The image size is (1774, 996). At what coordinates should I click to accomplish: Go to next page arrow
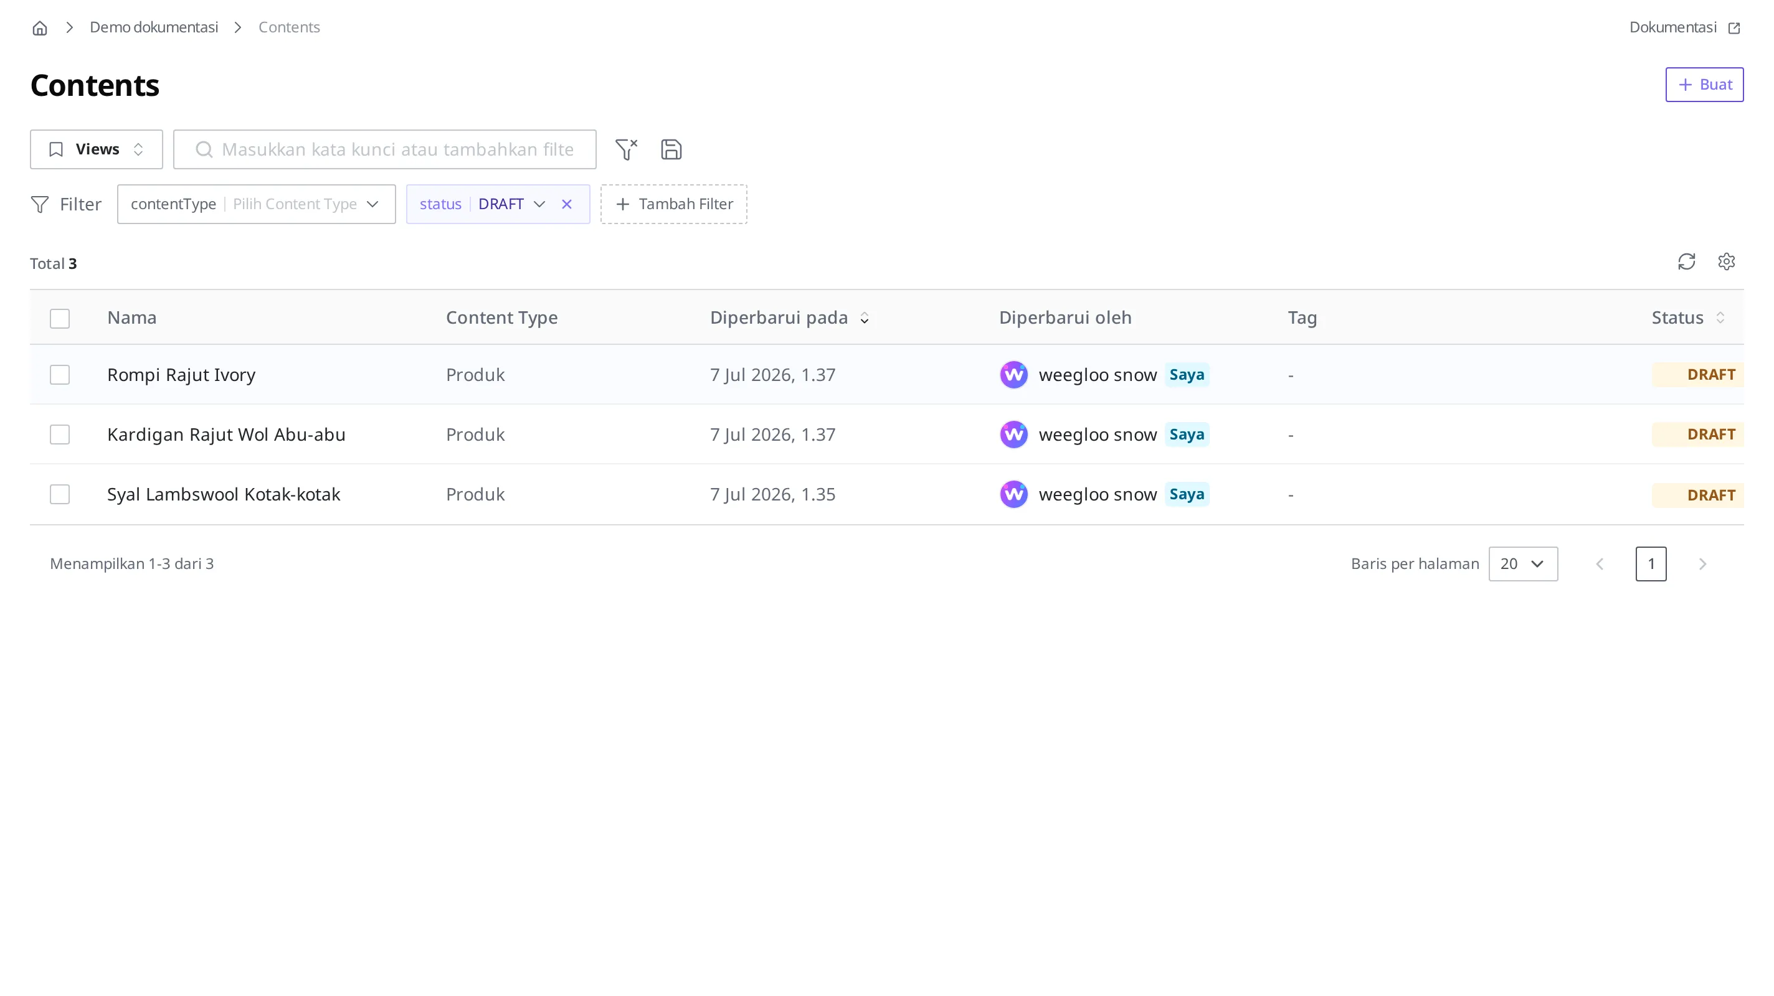pyautogui.click(x=1702, y=565)
